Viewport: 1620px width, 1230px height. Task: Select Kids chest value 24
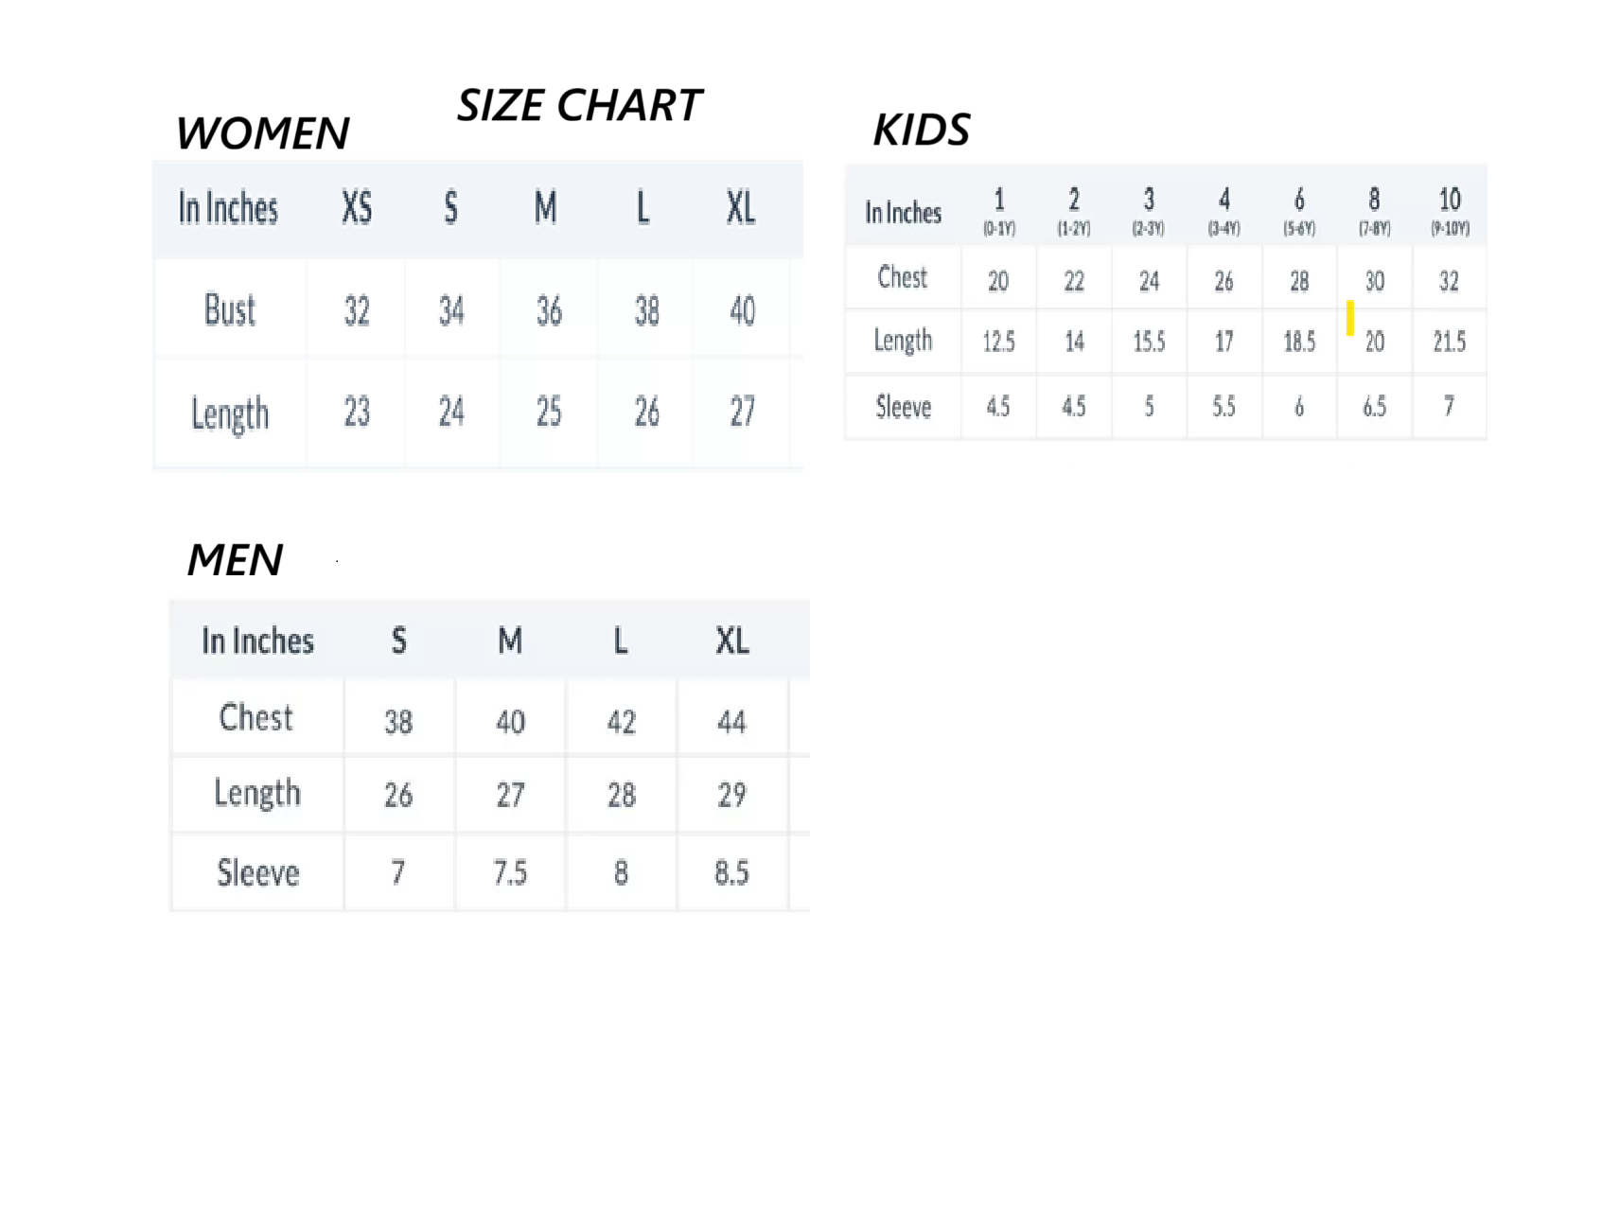1149,281
